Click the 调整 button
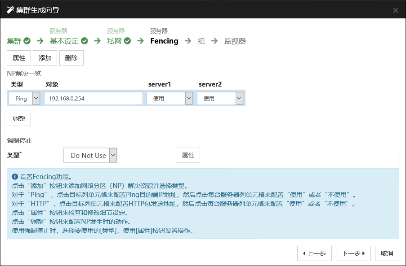Screen dimensions: 406x266 19,119
